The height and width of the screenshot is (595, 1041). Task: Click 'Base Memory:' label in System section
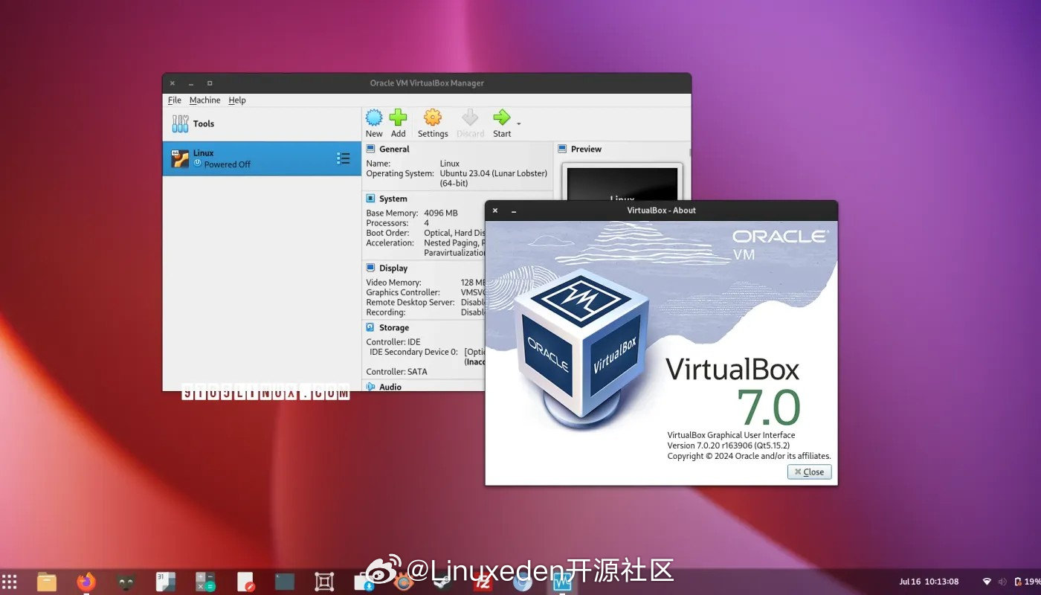(392, 213)
